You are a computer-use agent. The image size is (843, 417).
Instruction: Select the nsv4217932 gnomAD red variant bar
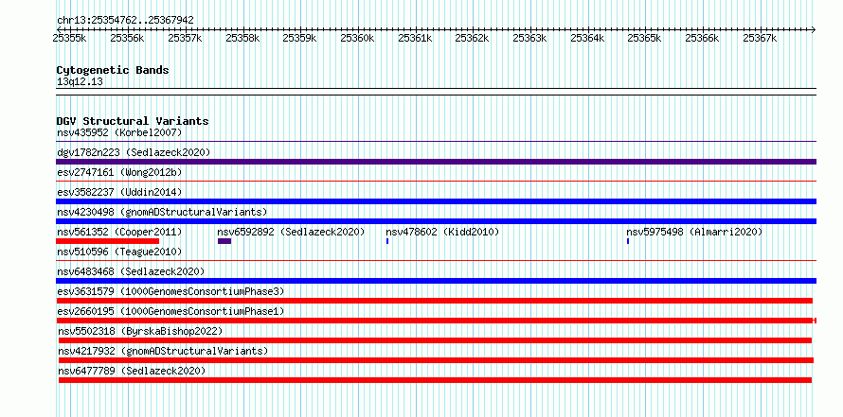[x=436, y=360]
